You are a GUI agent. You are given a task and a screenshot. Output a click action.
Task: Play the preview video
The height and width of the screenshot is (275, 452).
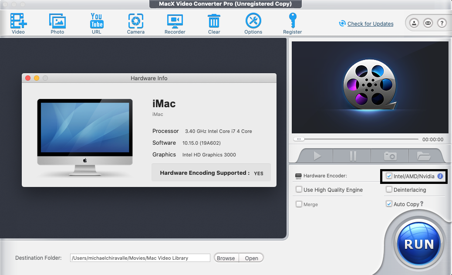[x=317, y=156]
